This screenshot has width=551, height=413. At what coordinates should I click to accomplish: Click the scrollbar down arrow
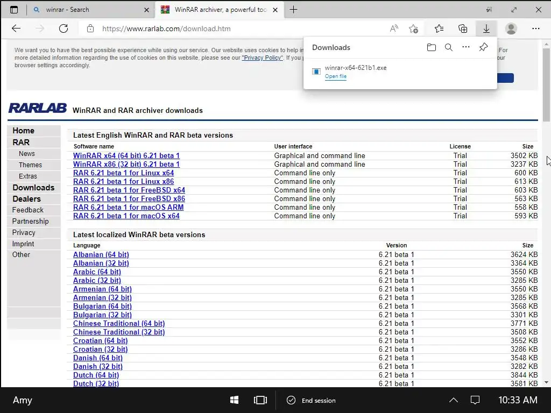click(x=546, y=382)
